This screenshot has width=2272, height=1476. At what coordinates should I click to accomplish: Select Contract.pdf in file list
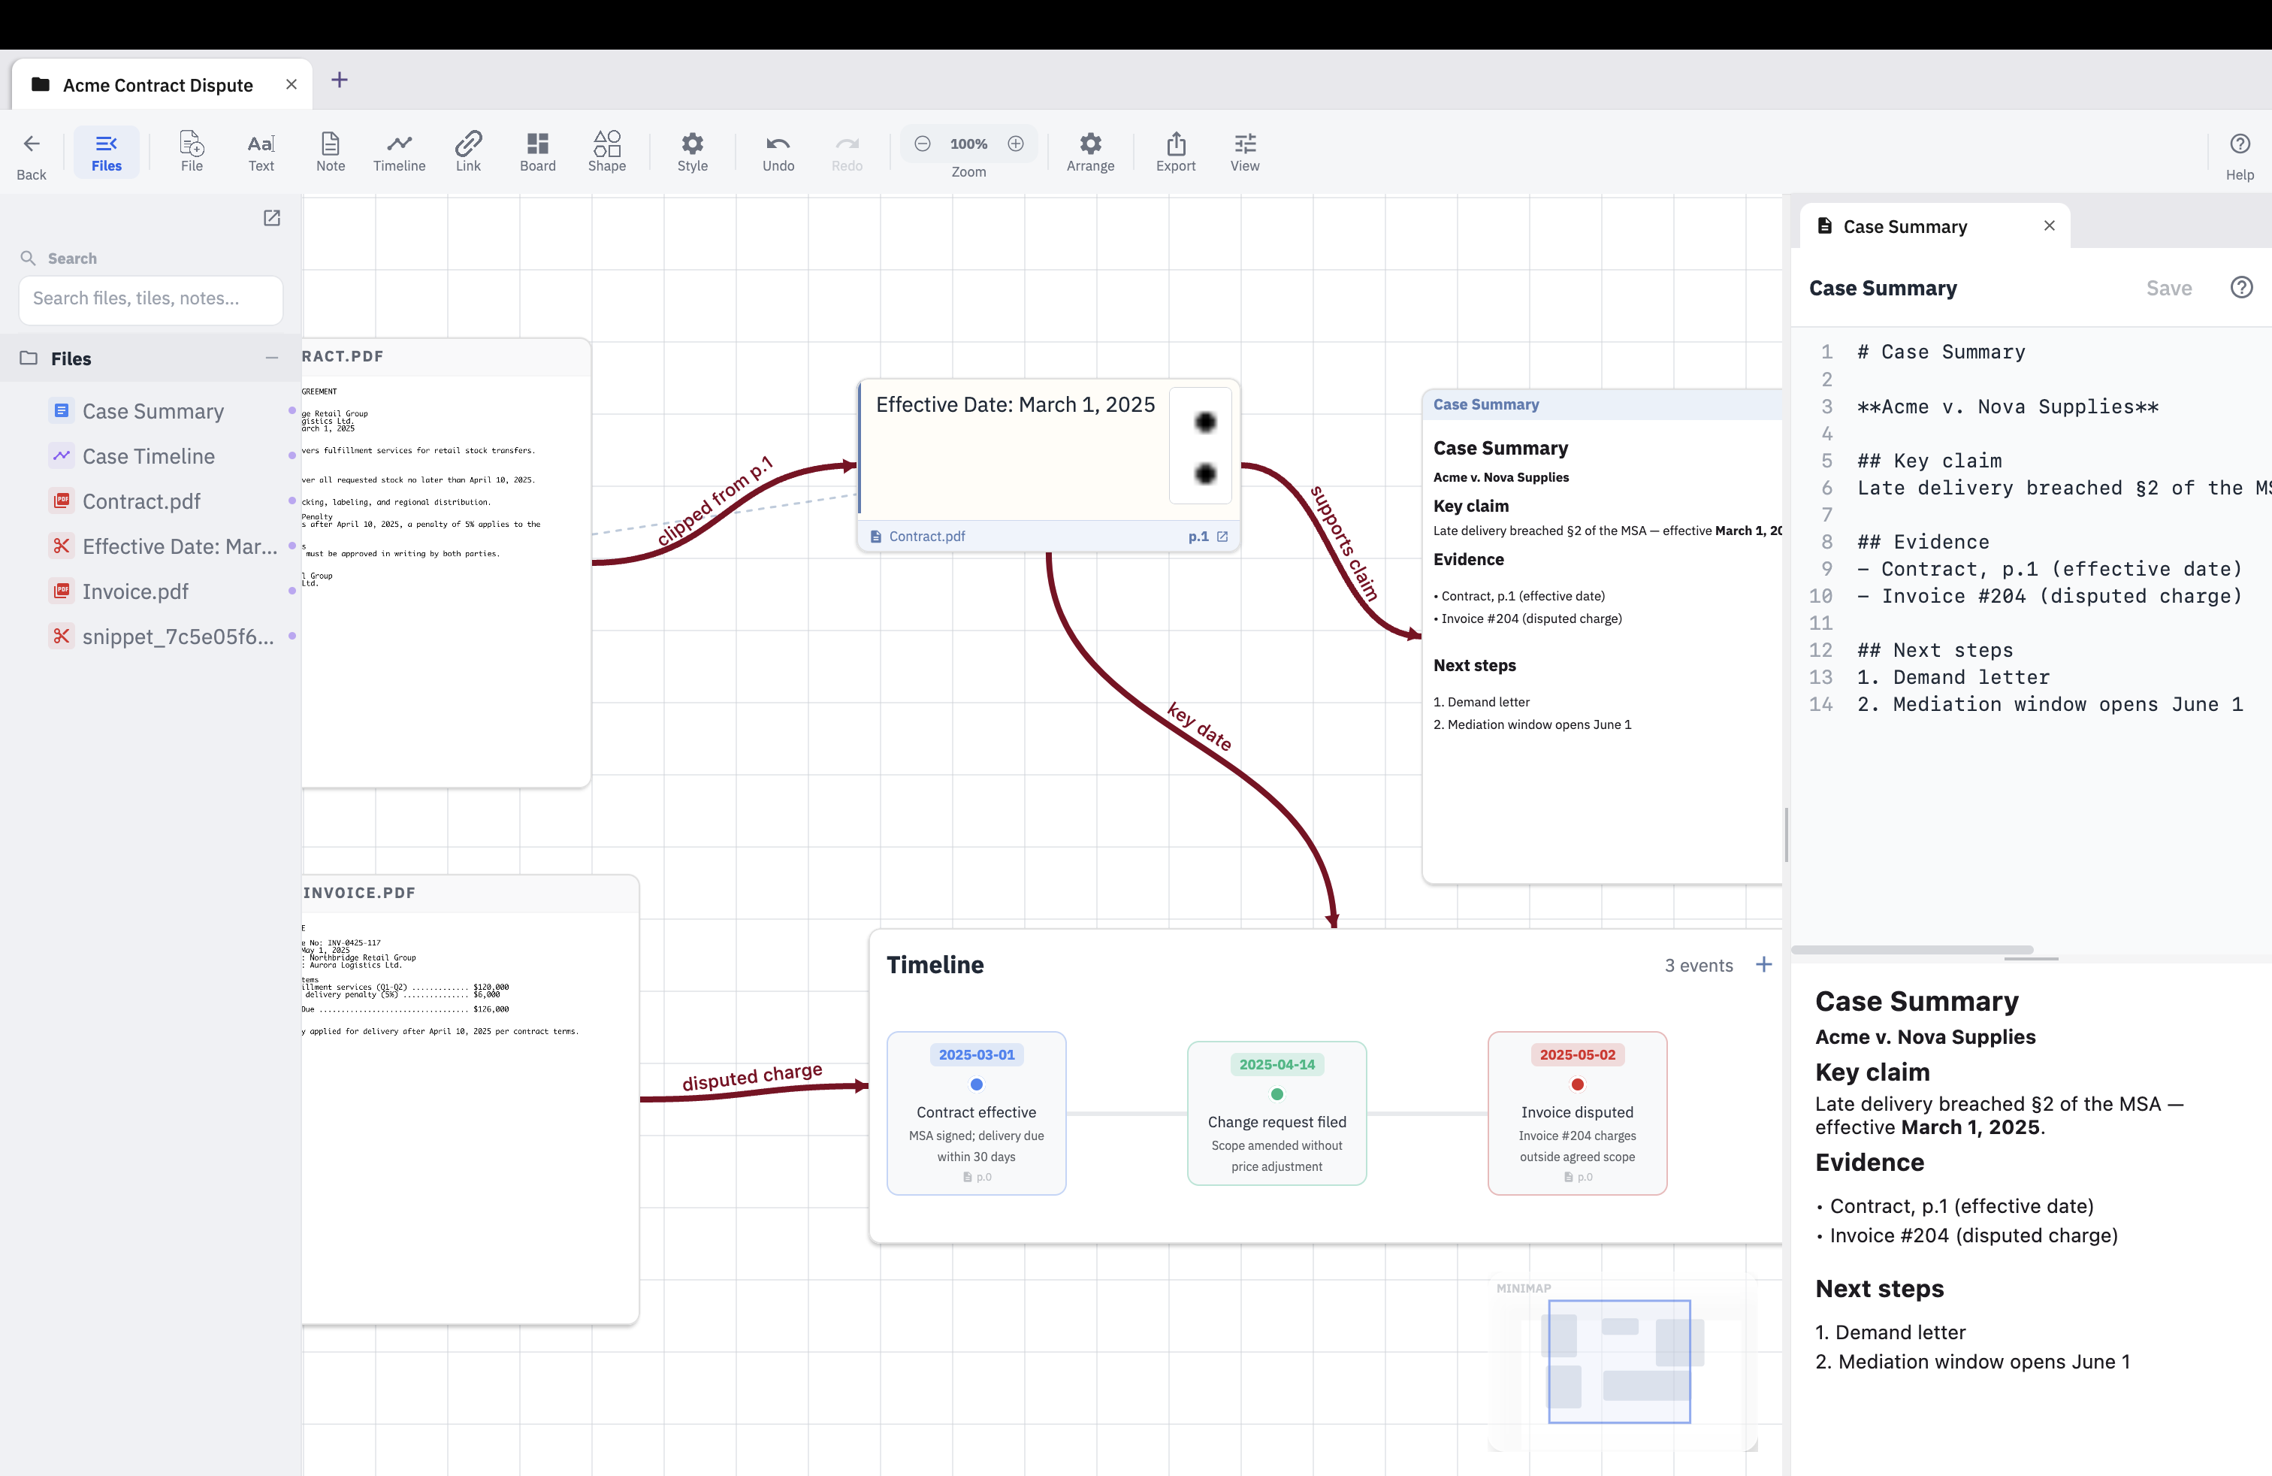[141, 501]
